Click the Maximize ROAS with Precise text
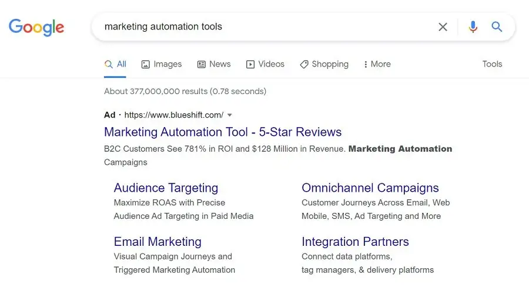Viewport: 529px width, 287px height. pyautogui.click(x=169, y=202)
